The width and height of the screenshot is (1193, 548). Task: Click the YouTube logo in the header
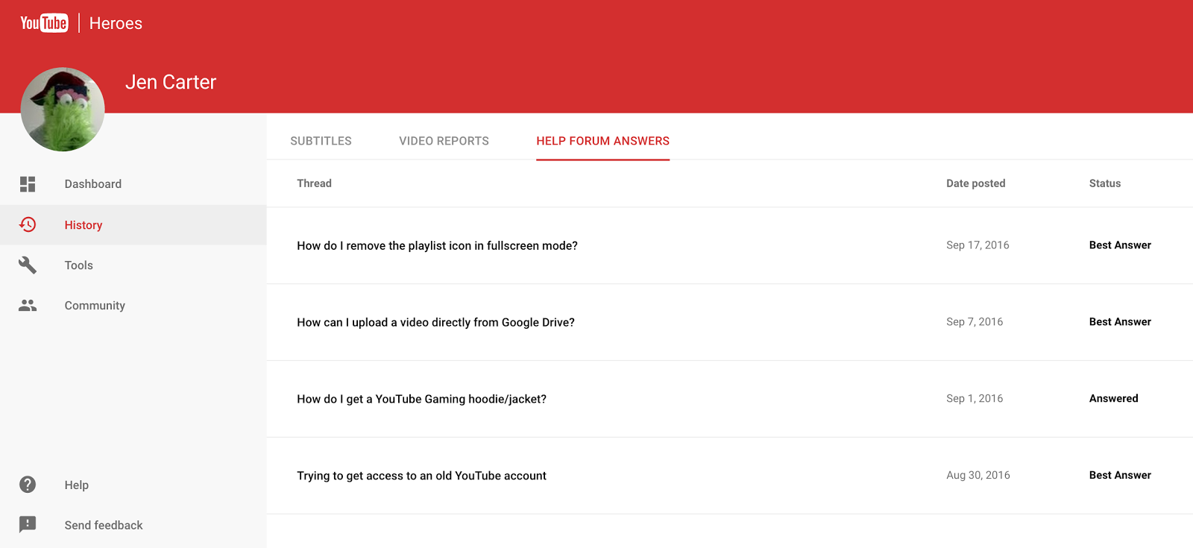click(44, 23)
